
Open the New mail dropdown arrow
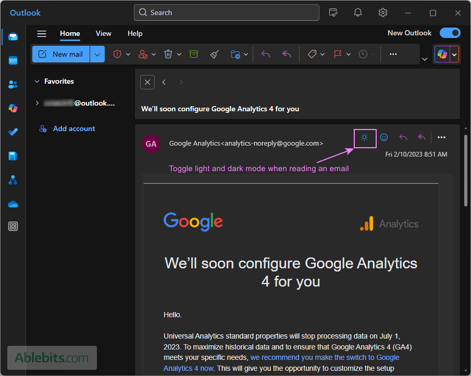(x=97, y=54)
